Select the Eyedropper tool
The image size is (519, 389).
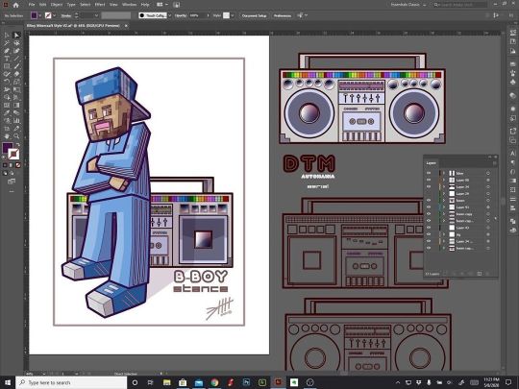coord(7,113)
